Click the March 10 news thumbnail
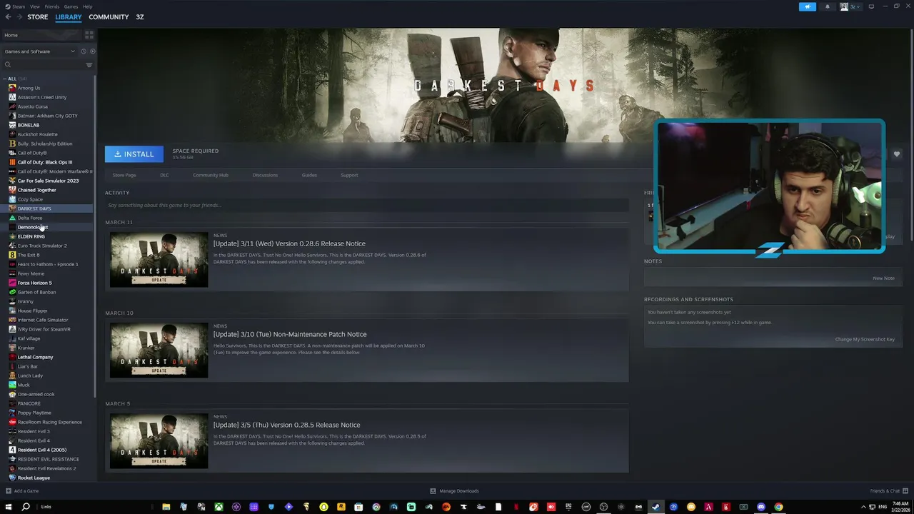The width and height of the screenshot is (914, 514). [x=159, y=351]
